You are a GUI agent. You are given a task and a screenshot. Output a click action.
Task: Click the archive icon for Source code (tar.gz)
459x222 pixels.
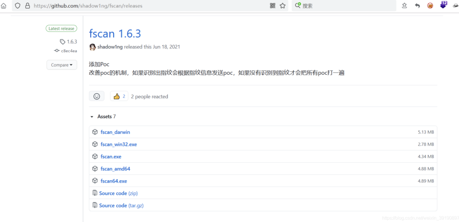point(95,205)
